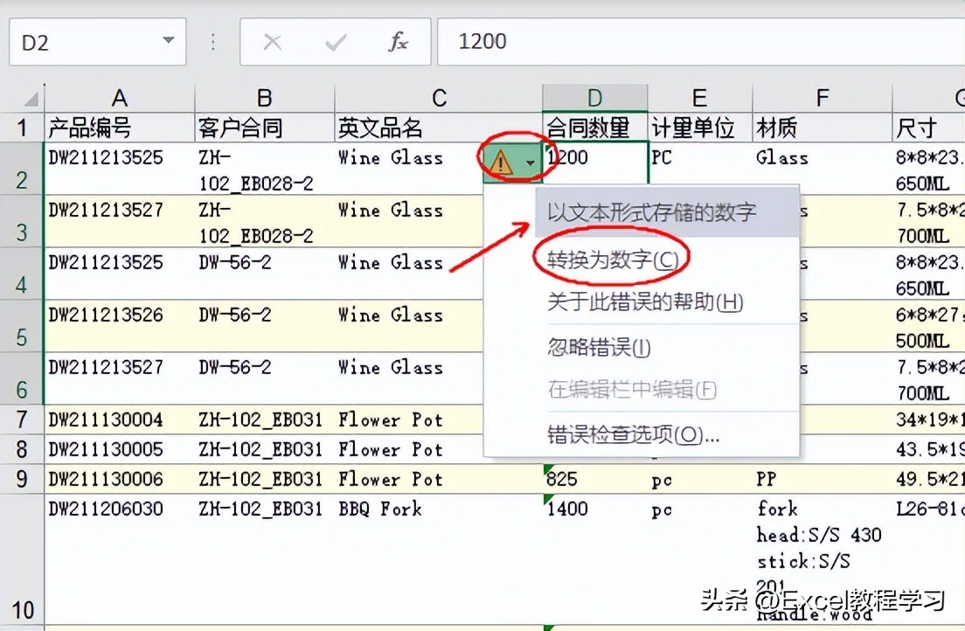Screen dimensions: 965x631
Task: Select column B header
Action: coord(265,98)
